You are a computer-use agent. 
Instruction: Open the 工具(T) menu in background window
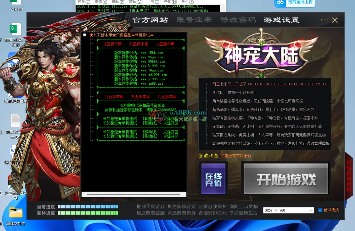[153, 2]
